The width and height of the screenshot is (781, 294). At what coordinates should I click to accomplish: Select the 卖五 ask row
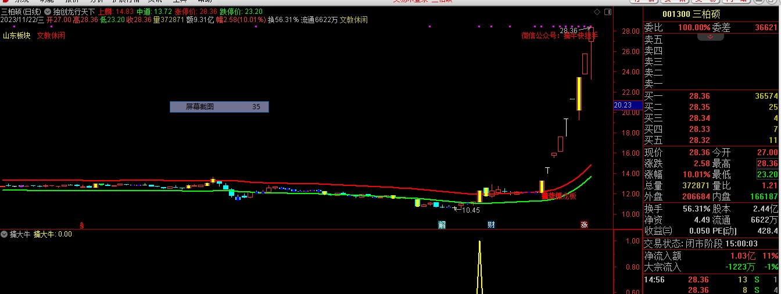[x=711, y=40]
